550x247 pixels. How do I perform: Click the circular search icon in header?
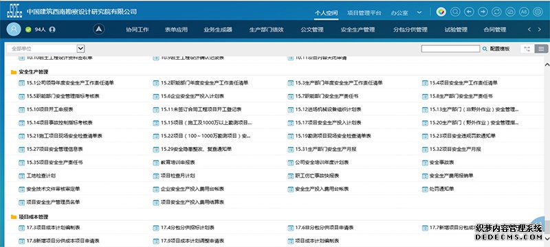[455, 12]
